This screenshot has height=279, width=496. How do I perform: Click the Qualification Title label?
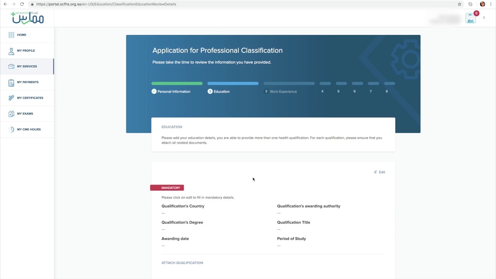coord(294,222)
